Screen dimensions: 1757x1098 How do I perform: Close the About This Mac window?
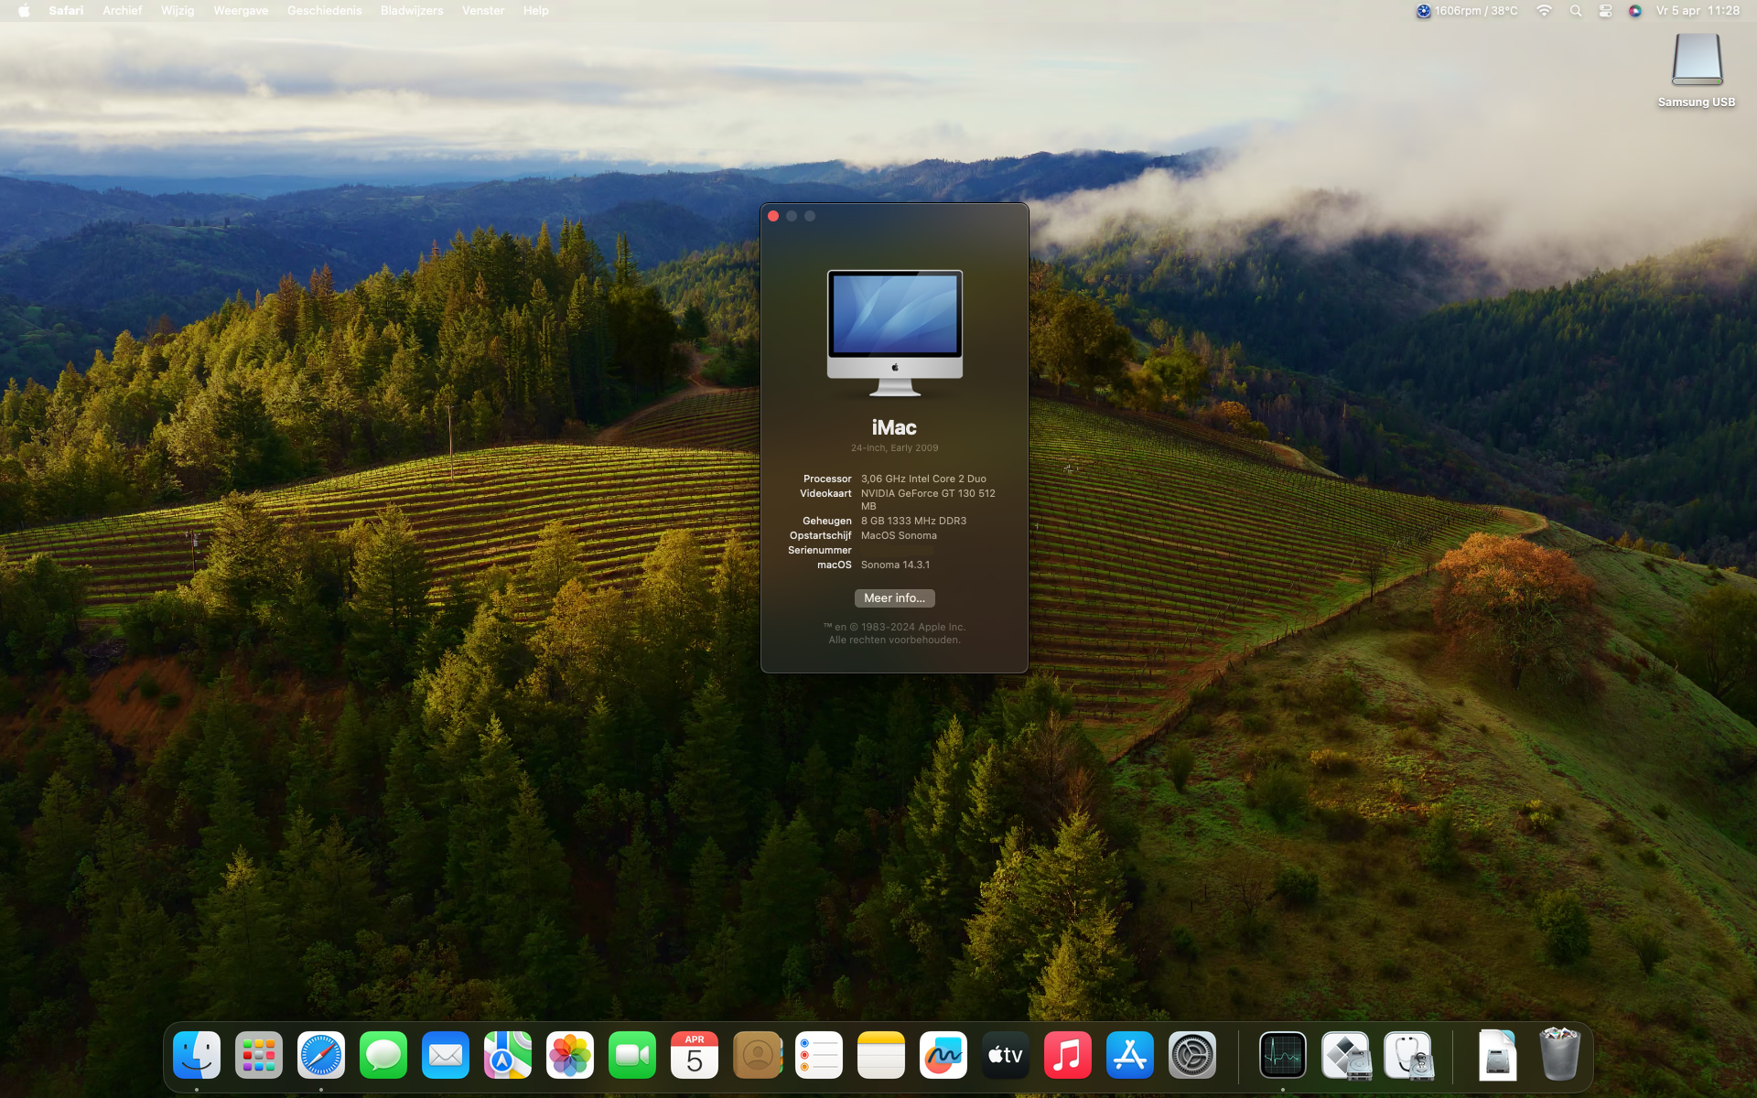tap(773, 216)
